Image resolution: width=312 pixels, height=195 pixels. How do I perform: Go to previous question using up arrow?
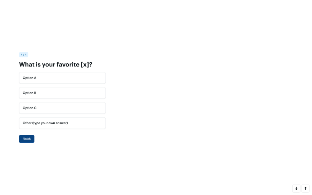click(x=305, y=188)
